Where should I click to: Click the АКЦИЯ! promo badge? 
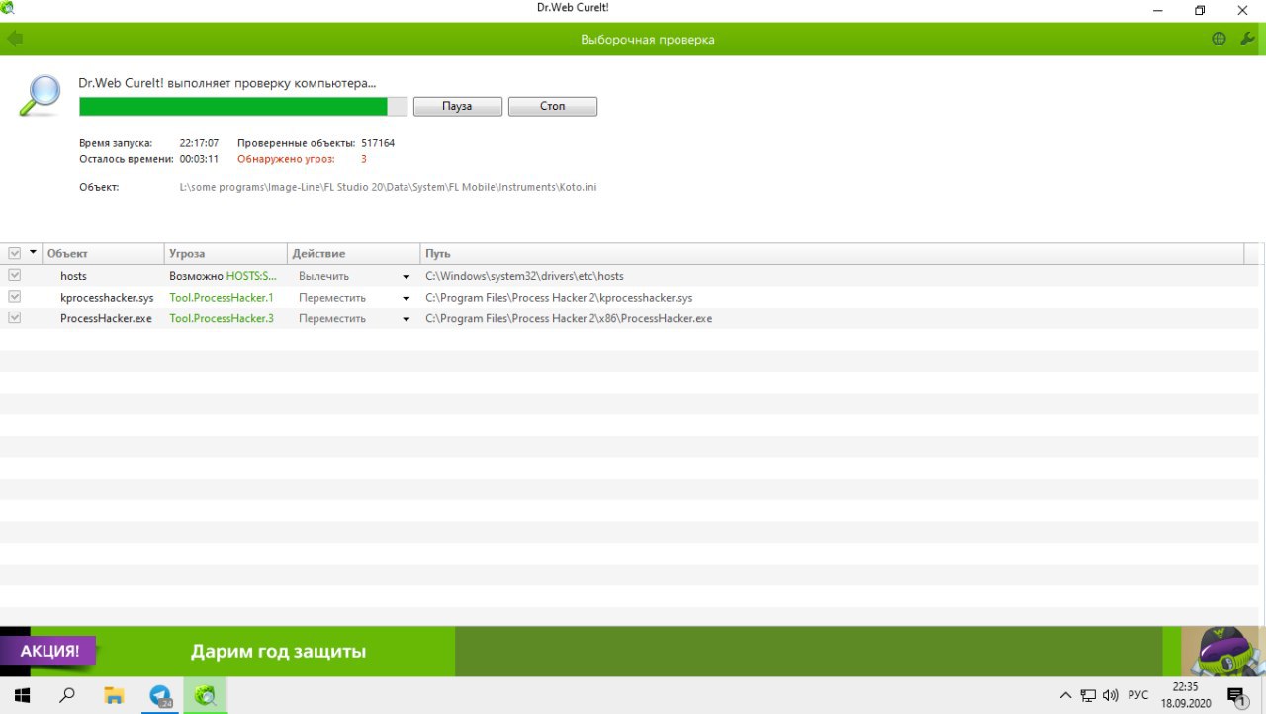47,651
